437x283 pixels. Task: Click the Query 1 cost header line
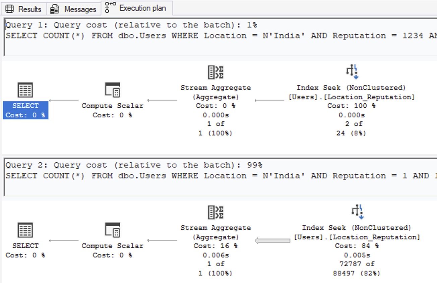coord(131,25)
